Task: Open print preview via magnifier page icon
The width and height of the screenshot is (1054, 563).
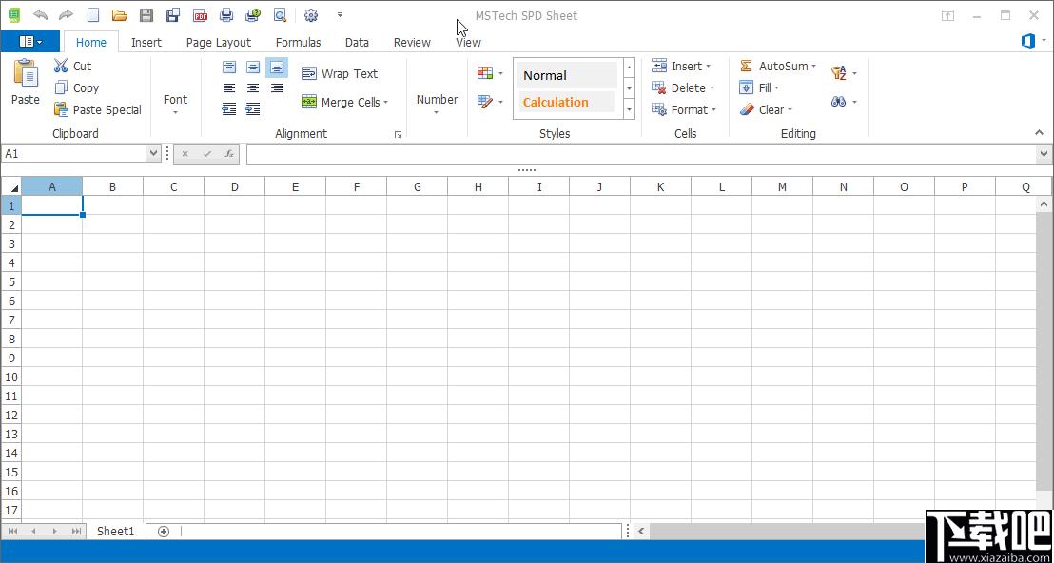Action: 281,15
